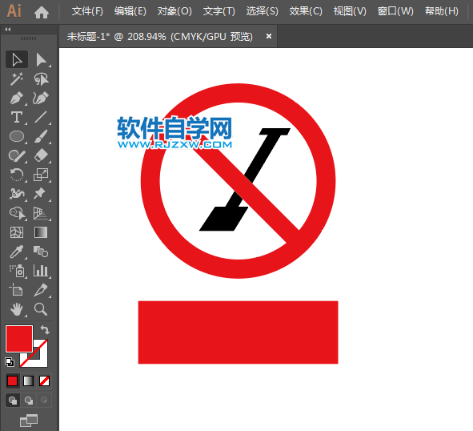Image resolution: width=473 pixels, height=431 pixels.
Task: Open the 选择(S) menu
Action: coord(263,11)
